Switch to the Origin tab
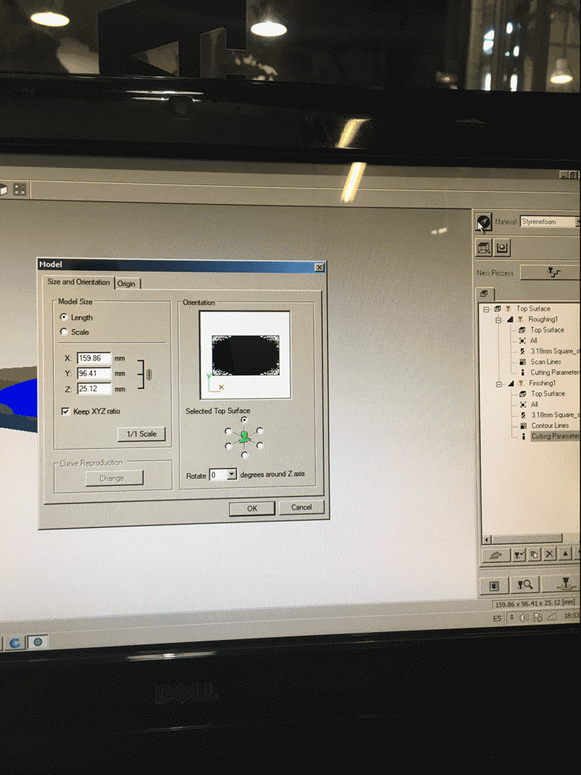This screenshot has width=581, height=775. [126, 284]
